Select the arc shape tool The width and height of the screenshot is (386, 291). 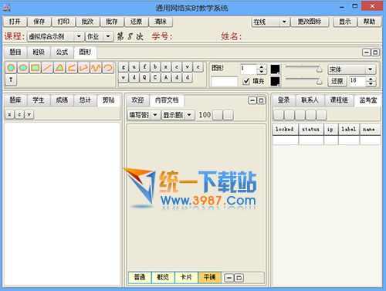pos(108,68)
